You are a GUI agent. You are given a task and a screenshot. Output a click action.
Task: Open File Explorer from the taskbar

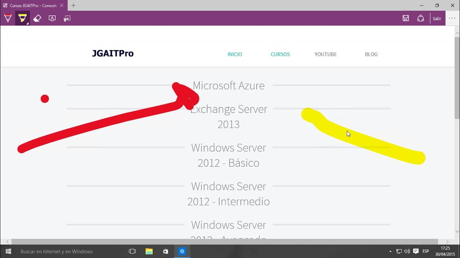tap(149, 252)
